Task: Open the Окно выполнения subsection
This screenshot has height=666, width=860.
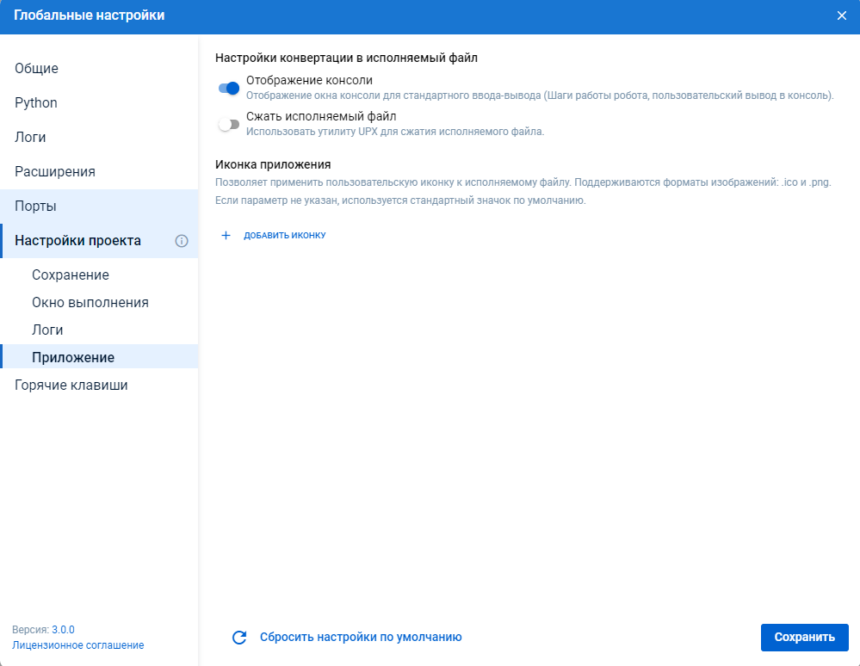Action: [90, 303]
